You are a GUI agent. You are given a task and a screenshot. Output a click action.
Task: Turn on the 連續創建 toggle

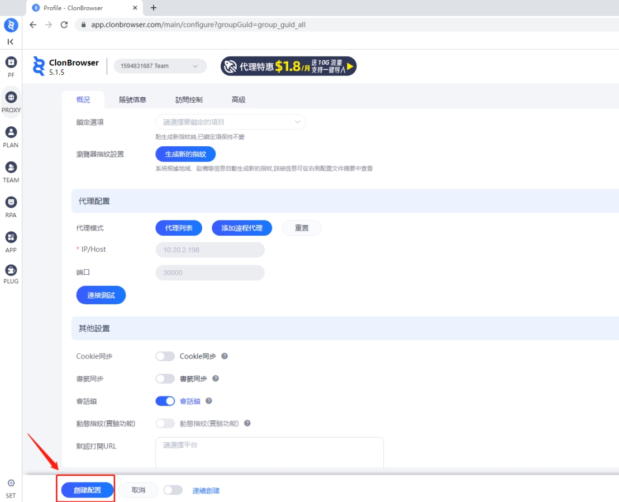coord(173,490)
